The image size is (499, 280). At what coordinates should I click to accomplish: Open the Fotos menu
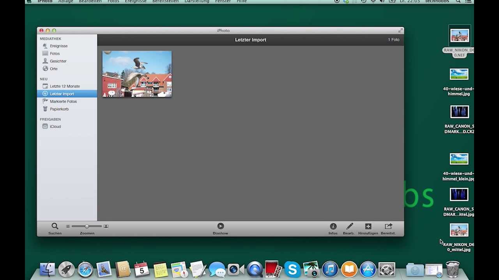(x=113, y=2)
